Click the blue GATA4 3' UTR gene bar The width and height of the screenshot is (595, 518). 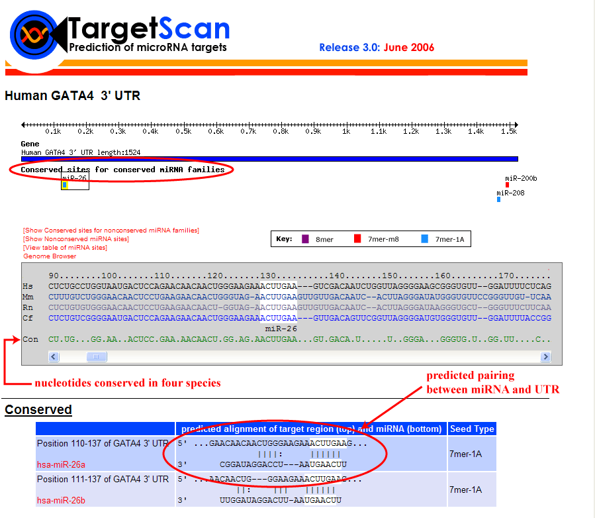point(269,159)
